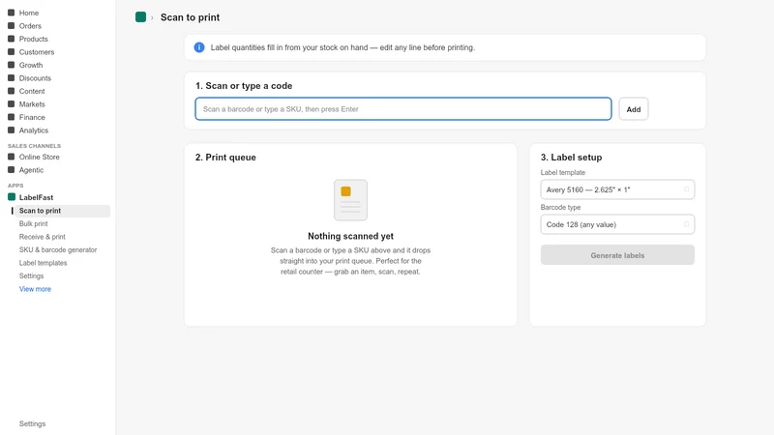774x435 pixels.
Task: Open Bulk print page
Action: pos(34,223)
